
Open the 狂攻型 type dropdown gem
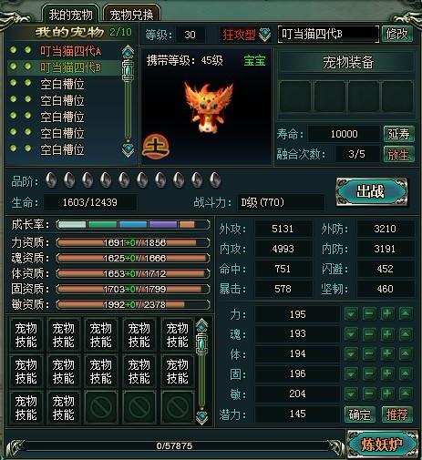[x=265, y=35]
